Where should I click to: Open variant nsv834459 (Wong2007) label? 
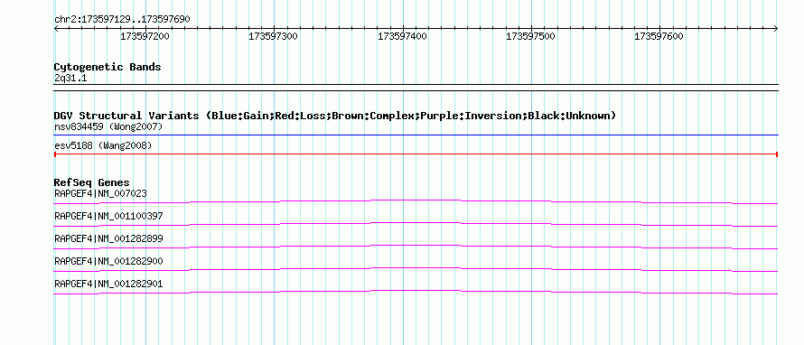point(108,126)
